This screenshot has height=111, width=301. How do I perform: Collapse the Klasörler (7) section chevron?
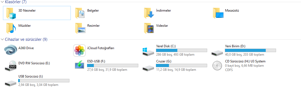coord(2,2)
